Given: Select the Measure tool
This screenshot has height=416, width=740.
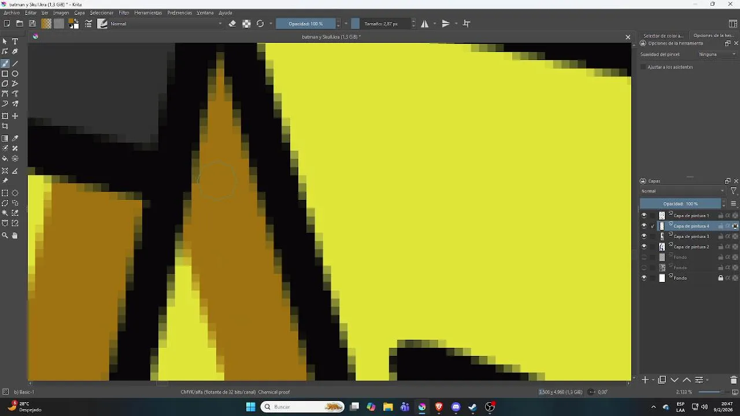Looking at the screenshot, I should click(15, 171).
